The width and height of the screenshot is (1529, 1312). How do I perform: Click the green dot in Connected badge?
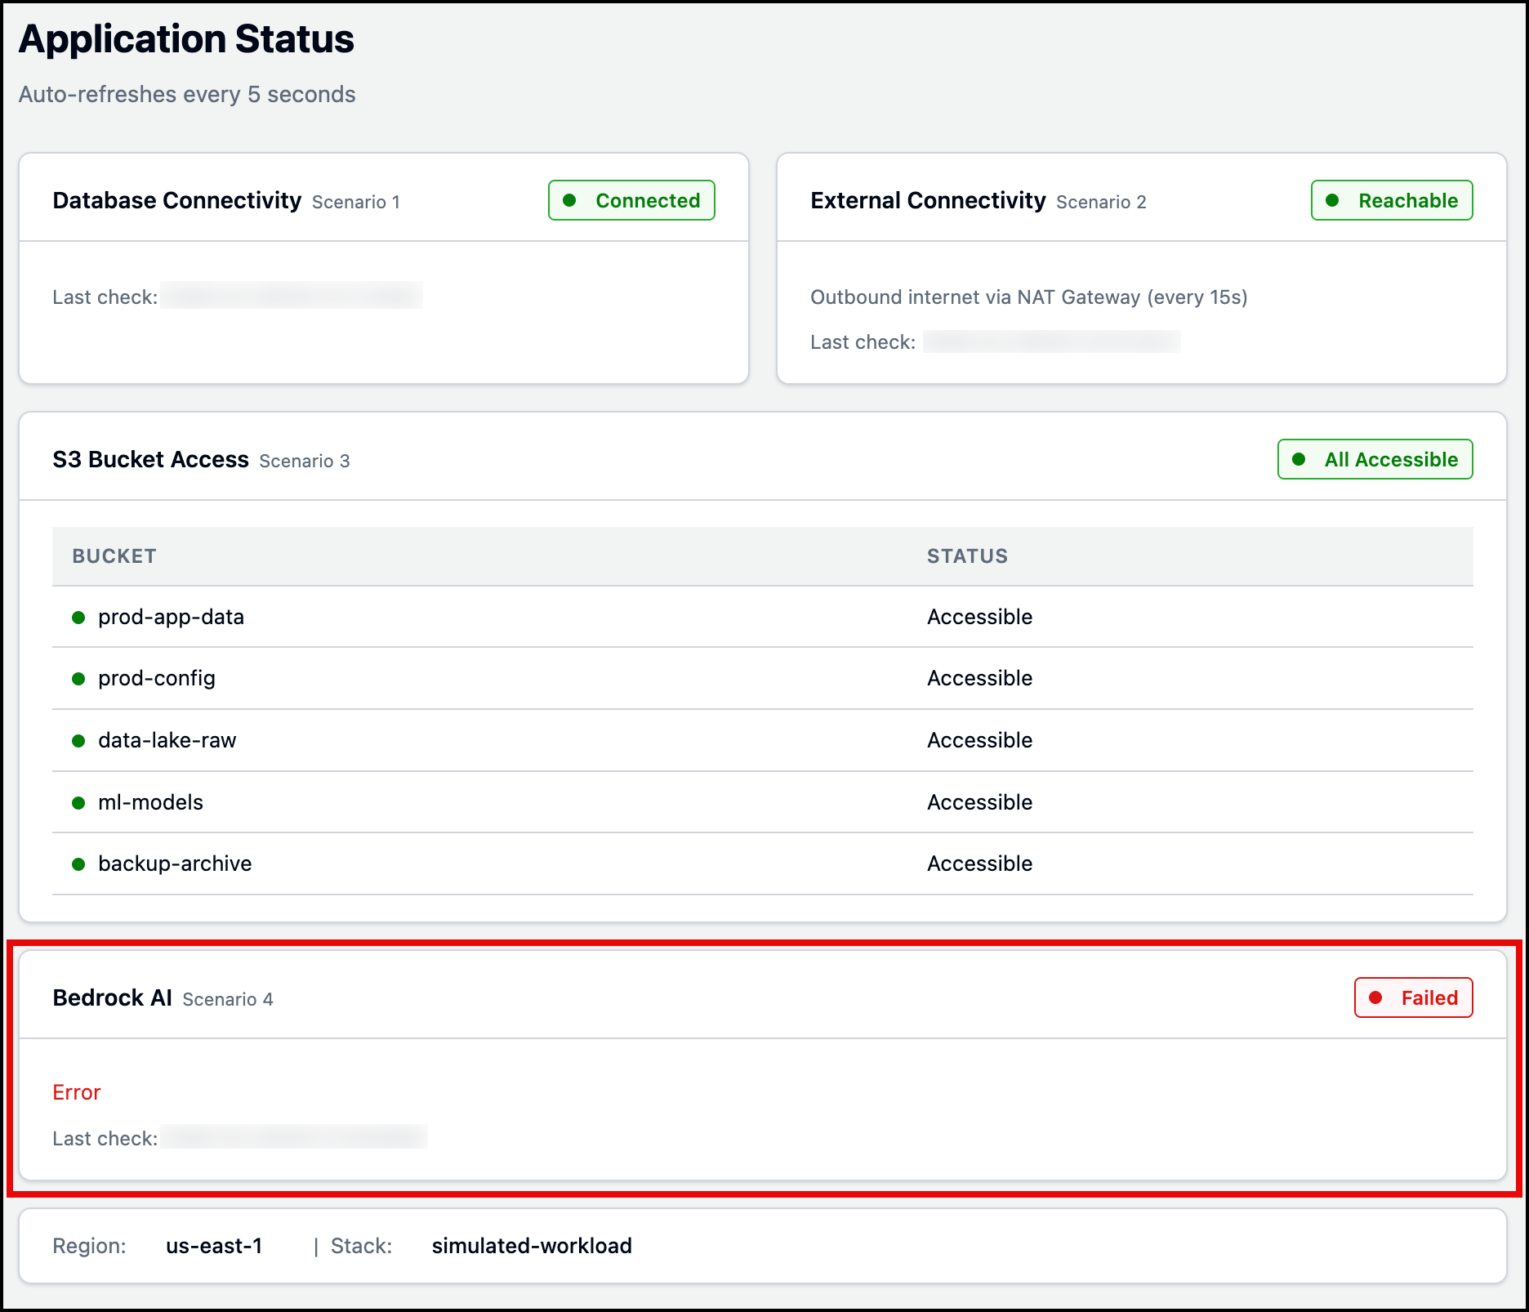tap(570, 200)
